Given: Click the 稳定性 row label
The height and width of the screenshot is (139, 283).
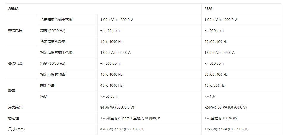Looking at the screenshot, I should coord(14,118).
